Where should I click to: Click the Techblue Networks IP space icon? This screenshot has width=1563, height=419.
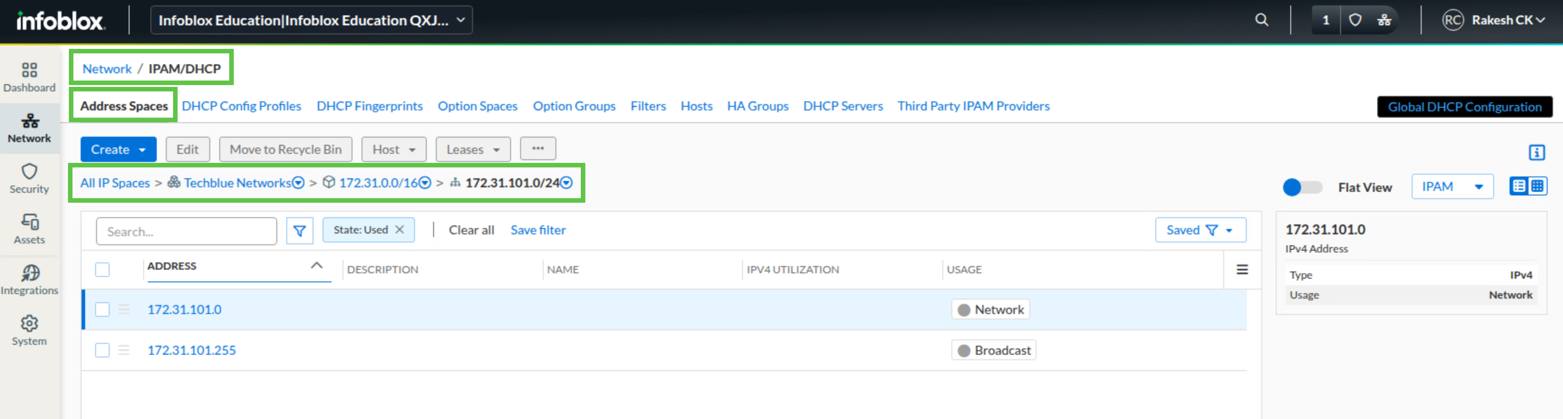pyautogui.click(x=174, y=182)
